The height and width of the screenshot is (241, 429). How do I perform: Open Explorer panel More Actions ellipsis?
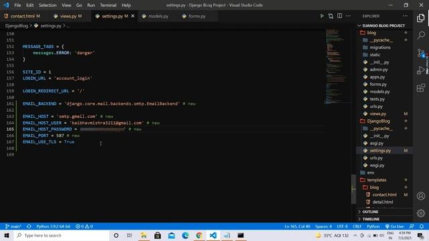pos(405,16)
